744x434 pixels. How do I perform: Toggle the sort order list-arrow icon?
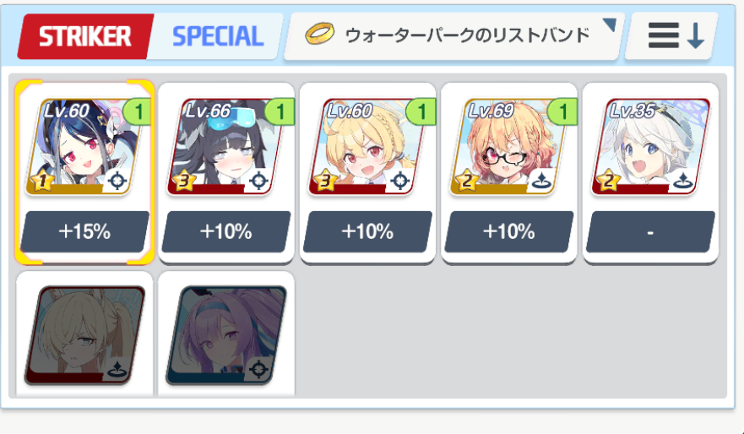(x=676, y=36)
